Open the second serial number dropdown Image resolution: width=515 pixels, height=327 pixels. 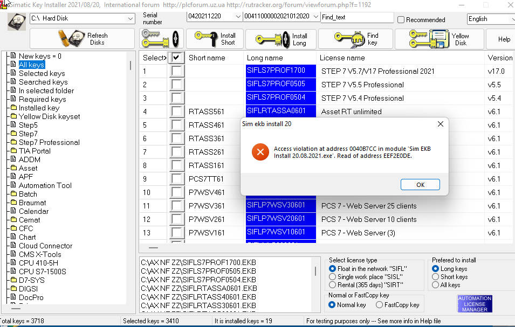click(315, 16)
